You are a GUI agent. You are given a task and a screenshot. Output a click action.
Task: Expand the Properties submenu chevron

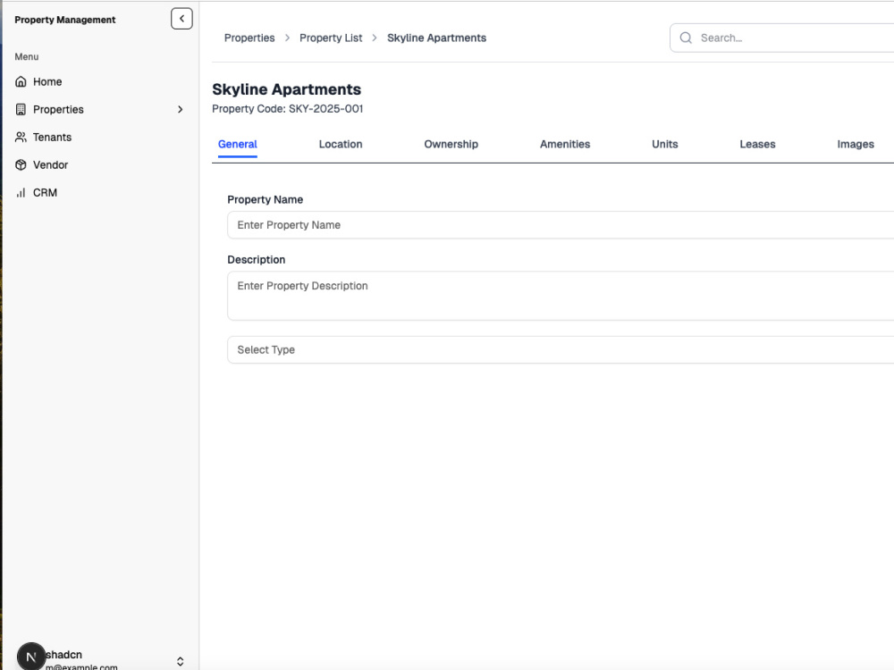pos(181,109)
